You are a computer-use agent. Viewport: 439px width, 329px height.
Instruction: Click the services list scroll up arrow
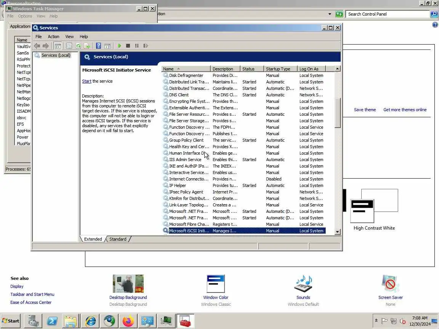pos(338,69)
